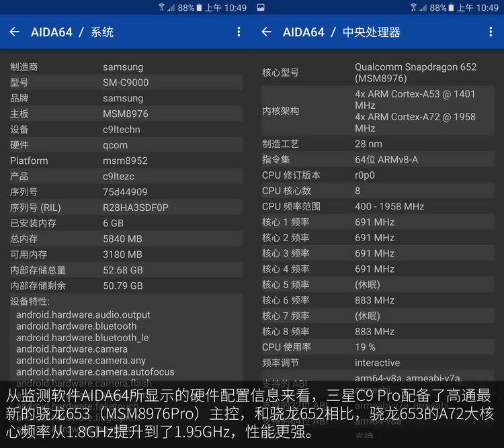
Task: Tap the image notification icon in status bar
Action: click(261, 7)
